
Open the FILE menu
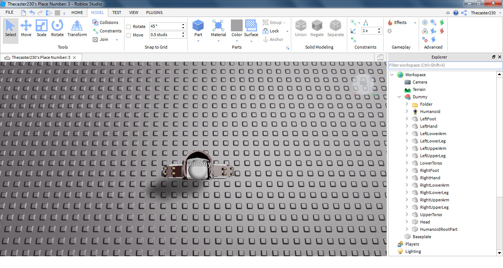10,13
